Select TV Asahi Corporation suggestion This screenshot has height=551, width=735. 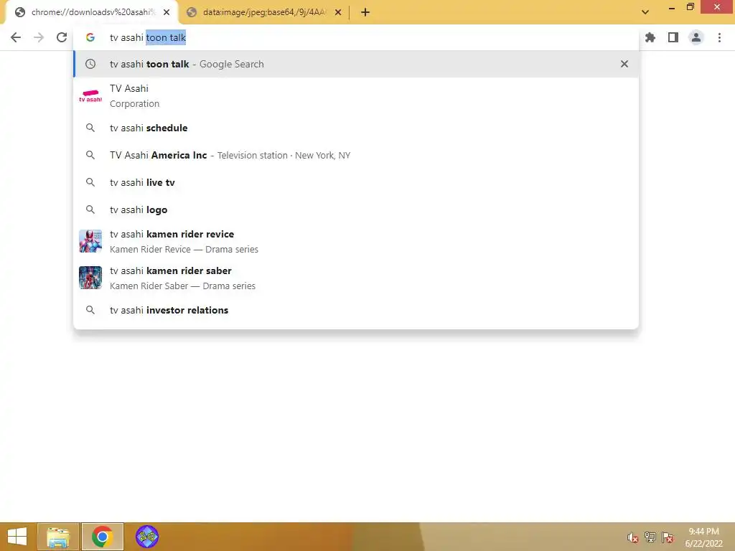coord(356,96)
